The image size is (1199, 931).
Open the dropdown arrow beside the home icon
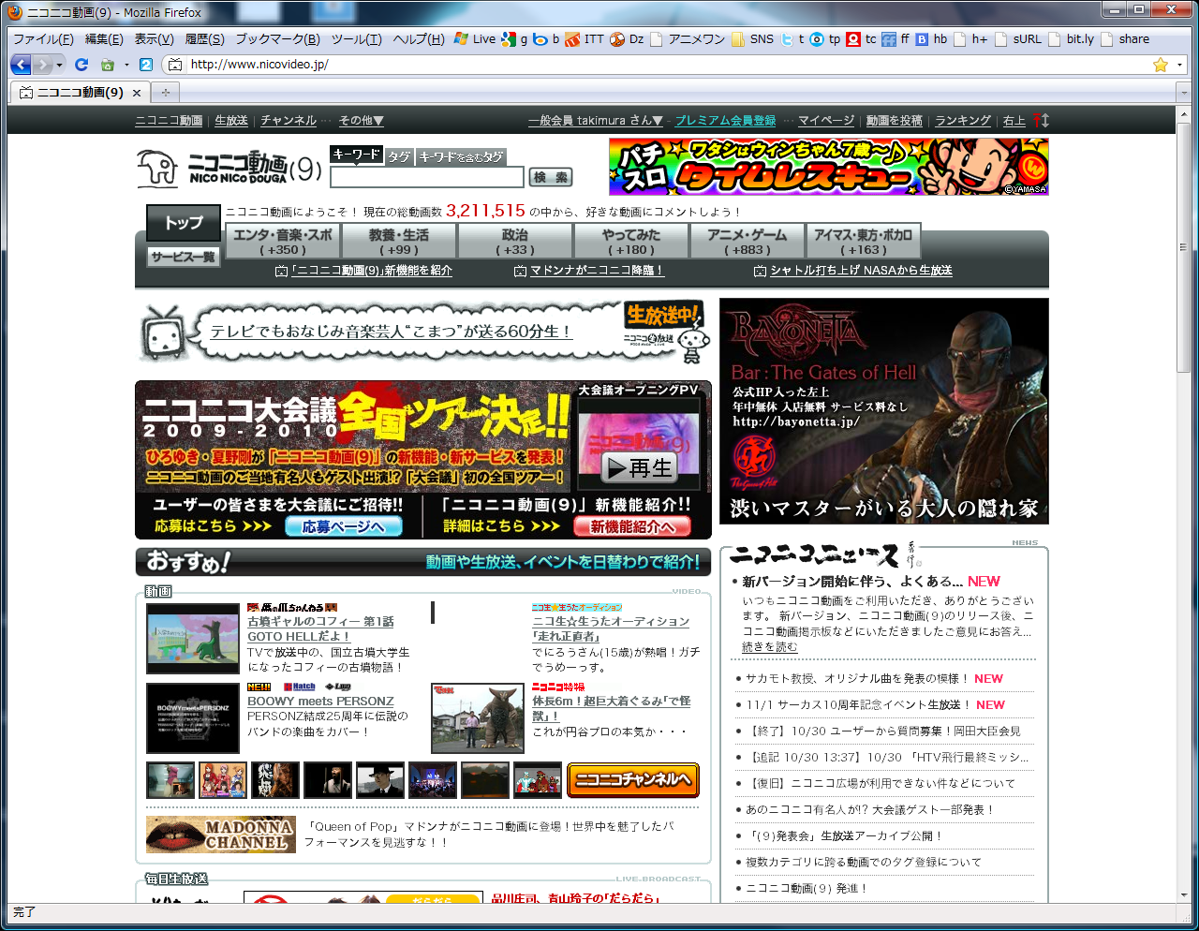(126, 65)
